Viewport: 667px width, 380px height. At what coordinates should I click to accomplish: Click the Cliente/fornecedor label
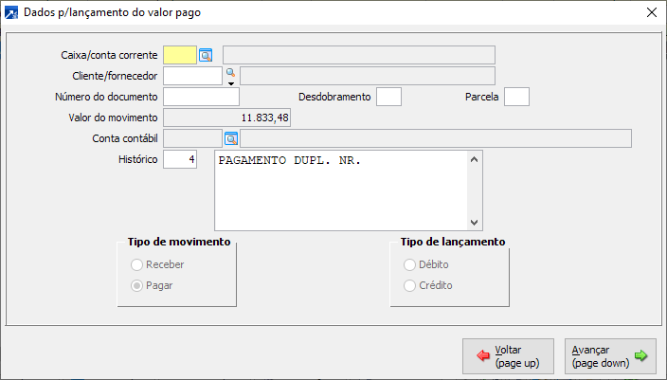(115, 76)
